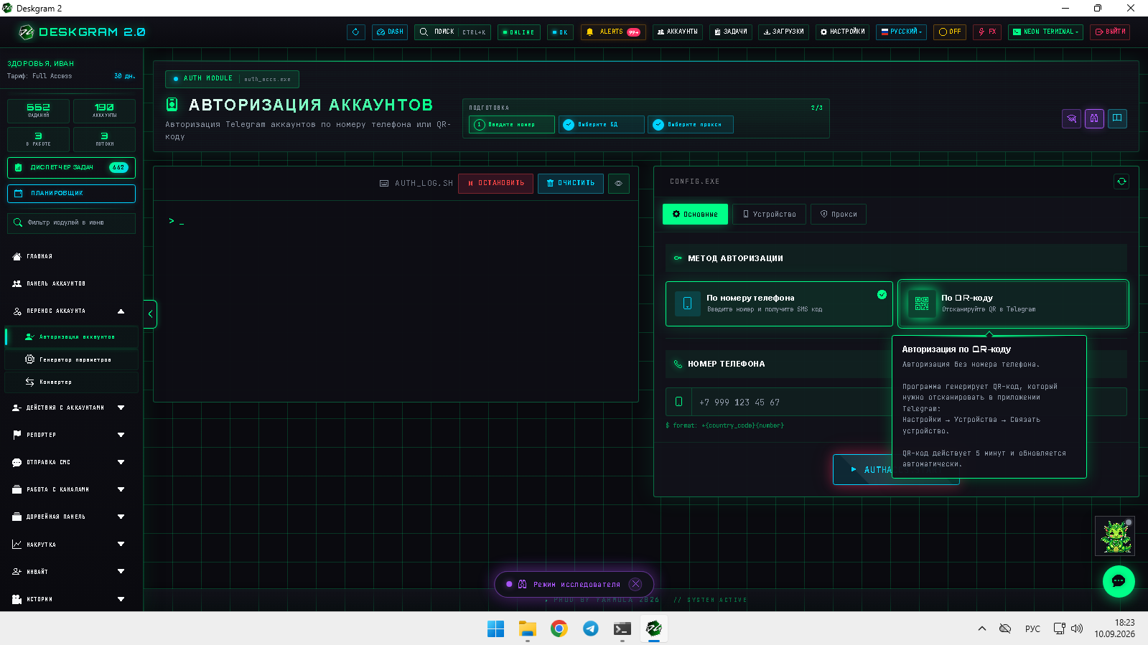Collapse the sidebar with the arrow handle
Image resolution: width=1148 pixels, height=645 pixels.
(x=150, y=314)
